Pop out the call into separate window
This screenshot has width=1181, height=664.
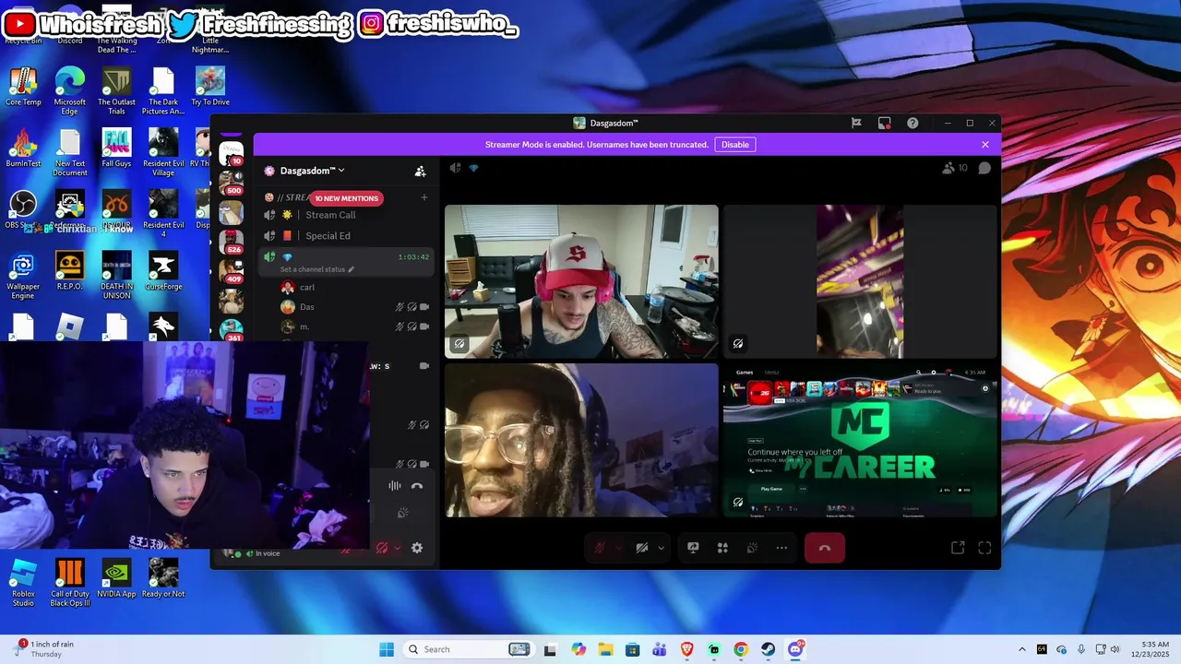pos(958,548)
